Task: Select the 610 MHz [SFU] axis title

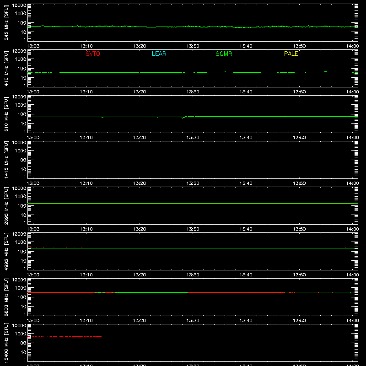Action: [6, 114]
